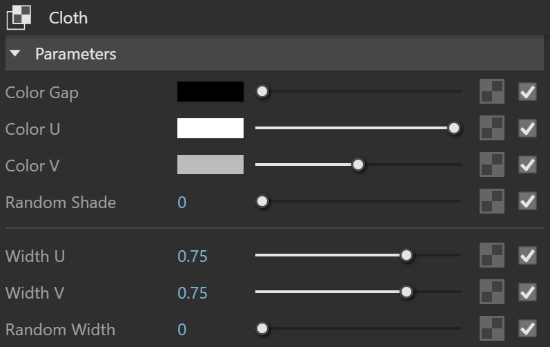
Task: Click the Random Shade value field
Action: click(x=182, y=203)
